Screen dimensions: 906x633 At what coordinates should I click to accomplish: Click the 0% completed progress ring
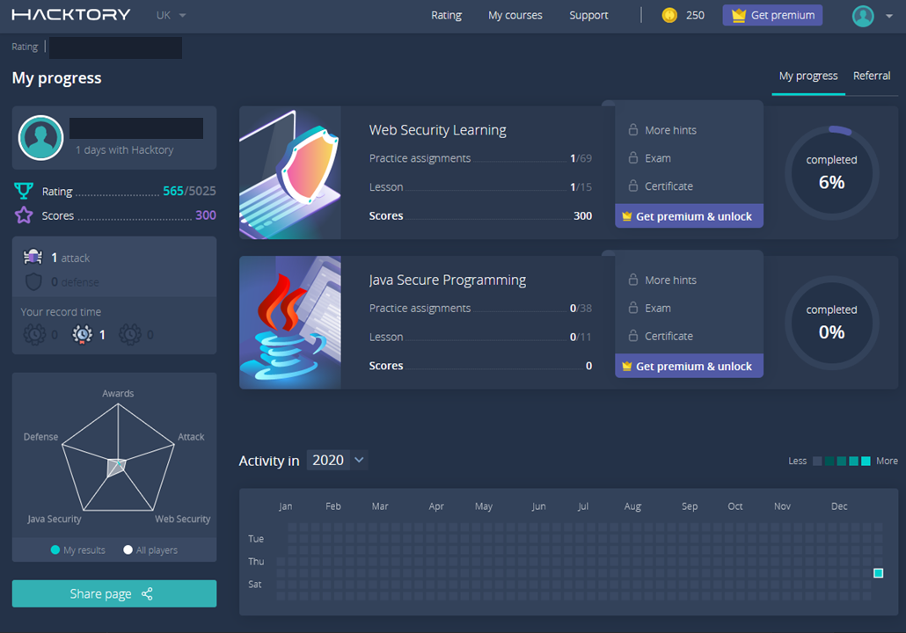point(831,323)
